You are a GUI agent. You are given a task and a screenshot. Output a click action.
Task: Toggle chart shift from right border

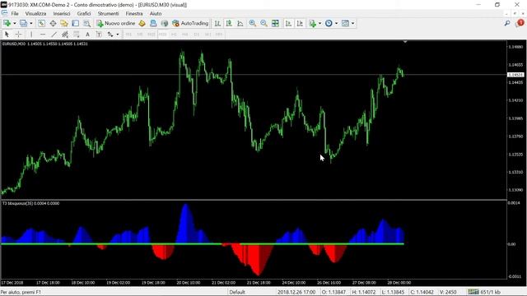pos(300,23)
